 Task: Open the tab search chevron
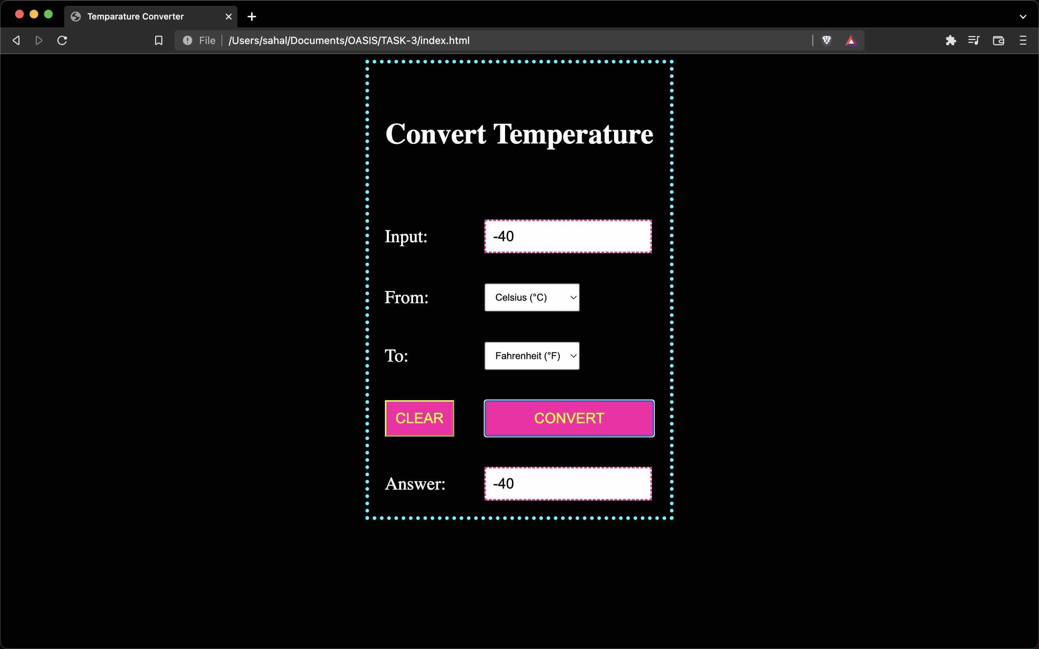pyautogui.click(x=1023, y=17)
